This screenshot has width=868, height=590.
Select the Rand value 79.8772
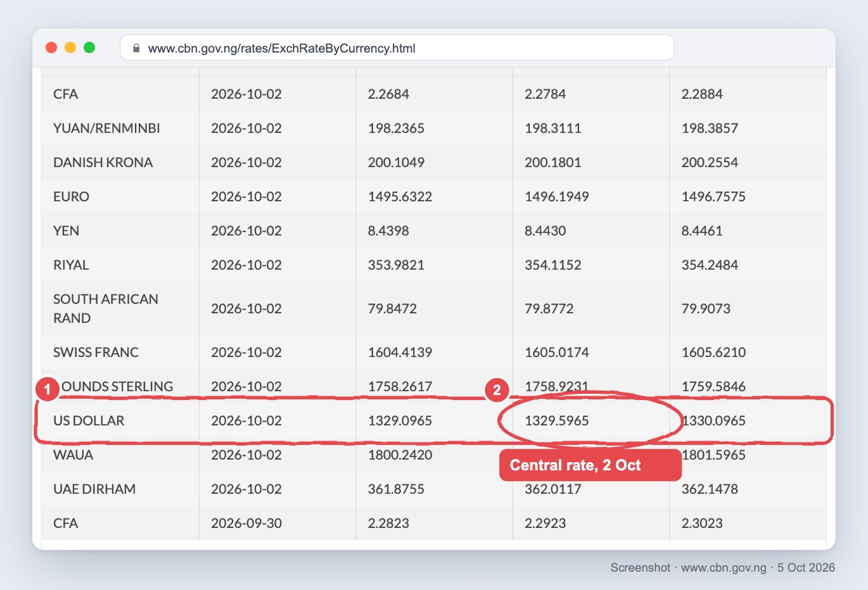coord(549,309)
